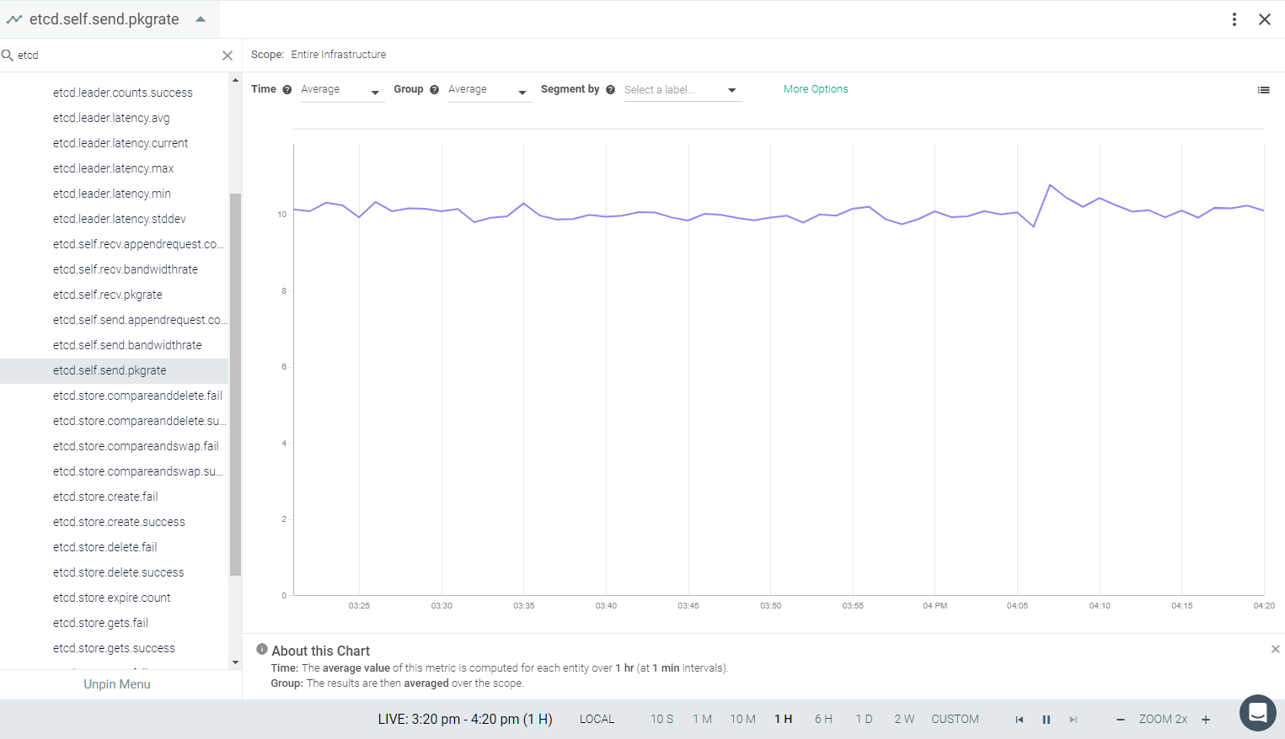The width and height of the screenshot is (1285, 739).
Task: Open the Segment by label dropdown
Action: point(683,90)
